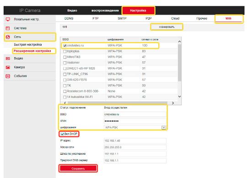Check the Rostelecom network checkbox
This screenshot has height=178, width=247.
tap(64, 92)
